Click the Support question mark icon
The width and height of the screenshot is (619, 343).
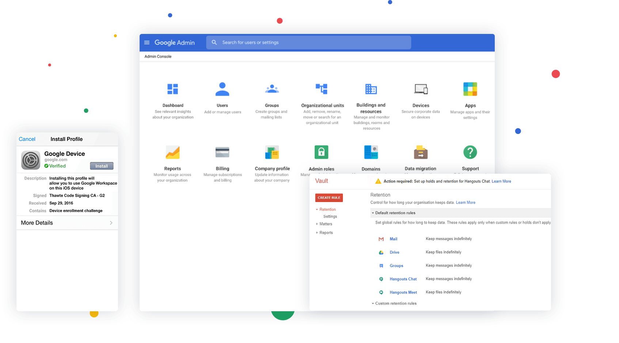pos(470,152)
